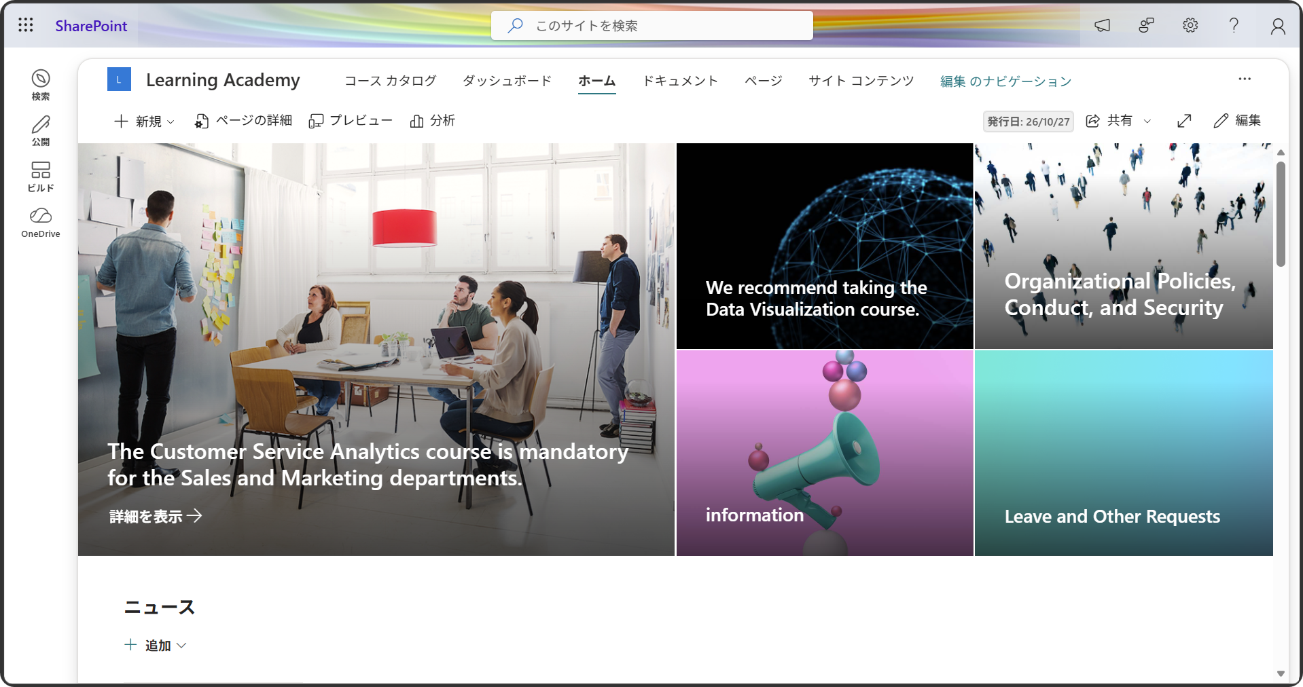Go to コース カタログ navigation item
Screen dimensions: 1303x687
click(x=391, y=81)
